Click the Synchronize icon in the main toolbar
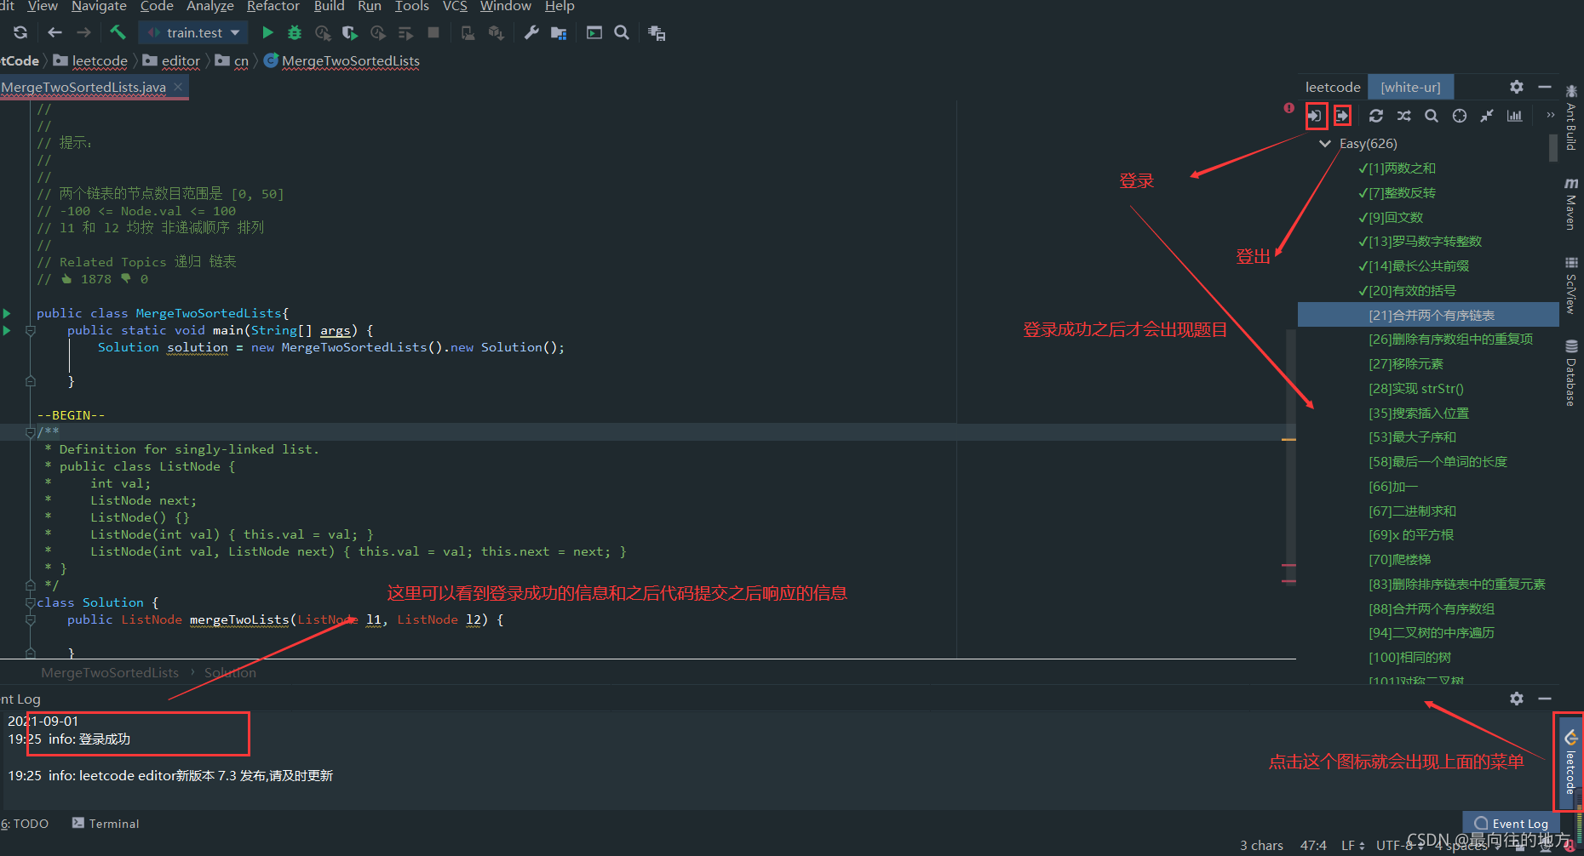1584x856 pixels. pyautogui.click(x=20, y=32)
